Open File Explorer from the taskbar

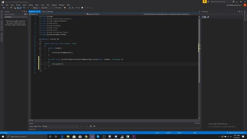pos(68,136)
